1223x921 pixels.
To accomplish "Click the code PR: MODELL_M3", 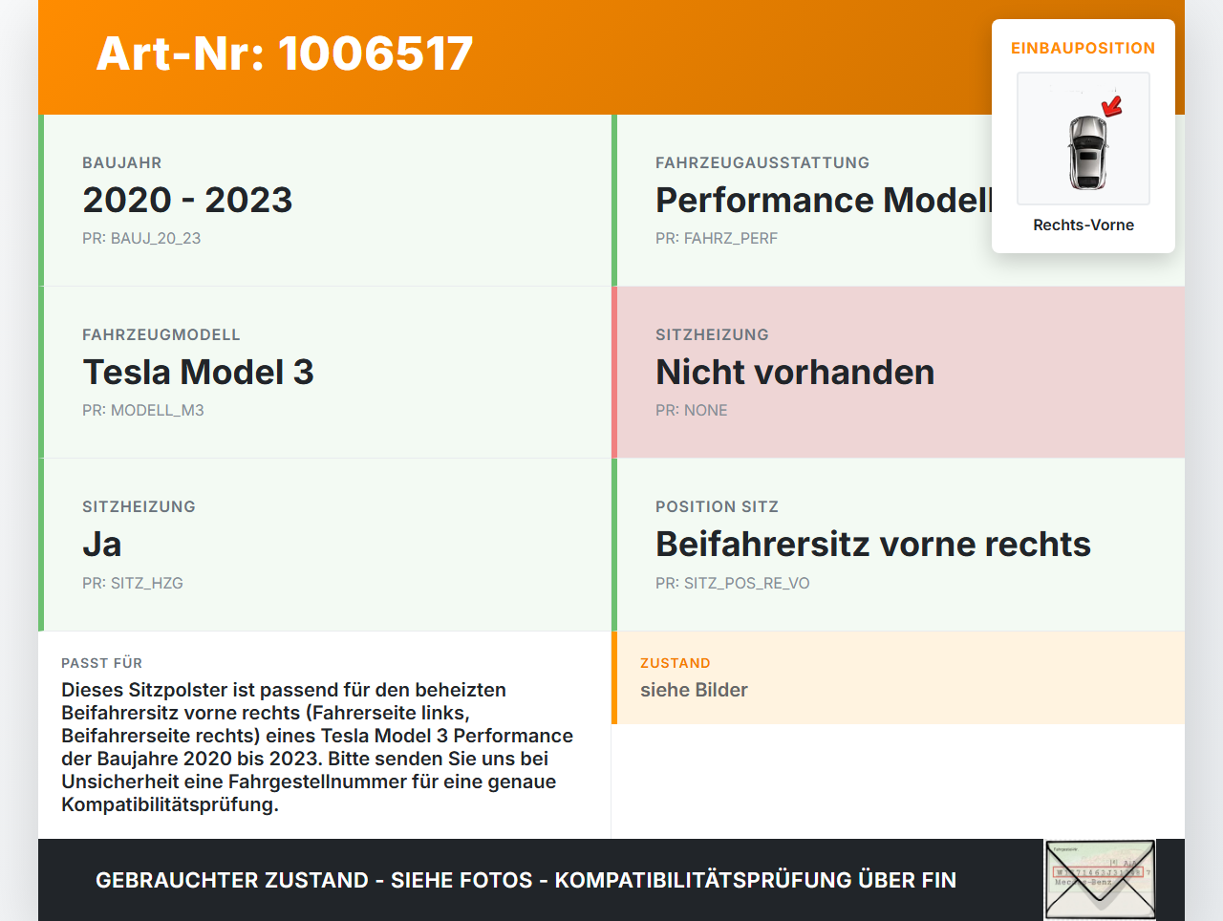I will pyautogui.click(x=143, y=410).
